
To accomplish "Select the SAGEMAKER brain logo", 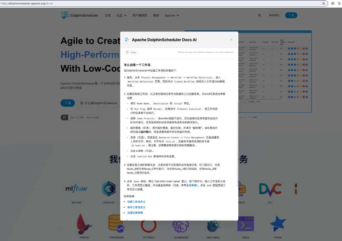I will click(180, 226).
